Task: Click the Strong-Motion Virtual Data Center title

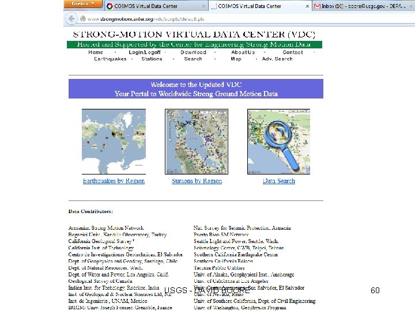Action: [x=194, y=35]
